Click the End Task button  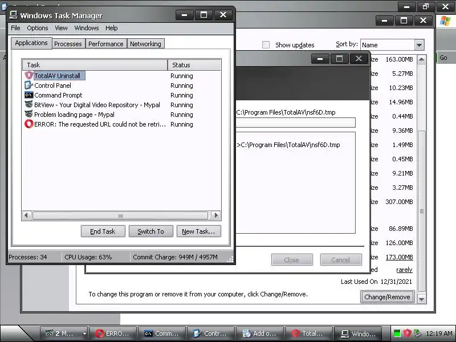point(103,231)
